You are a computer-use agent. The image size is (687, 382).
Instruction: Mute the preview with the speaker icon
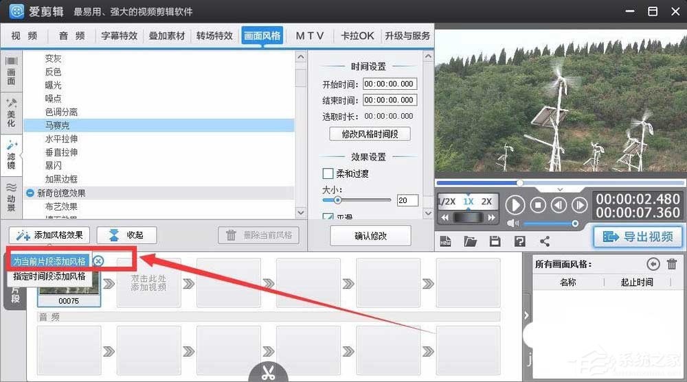512,224
